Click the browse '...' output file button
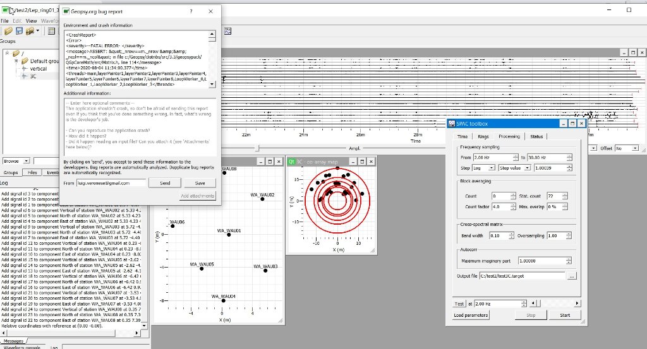 (572, 276)
